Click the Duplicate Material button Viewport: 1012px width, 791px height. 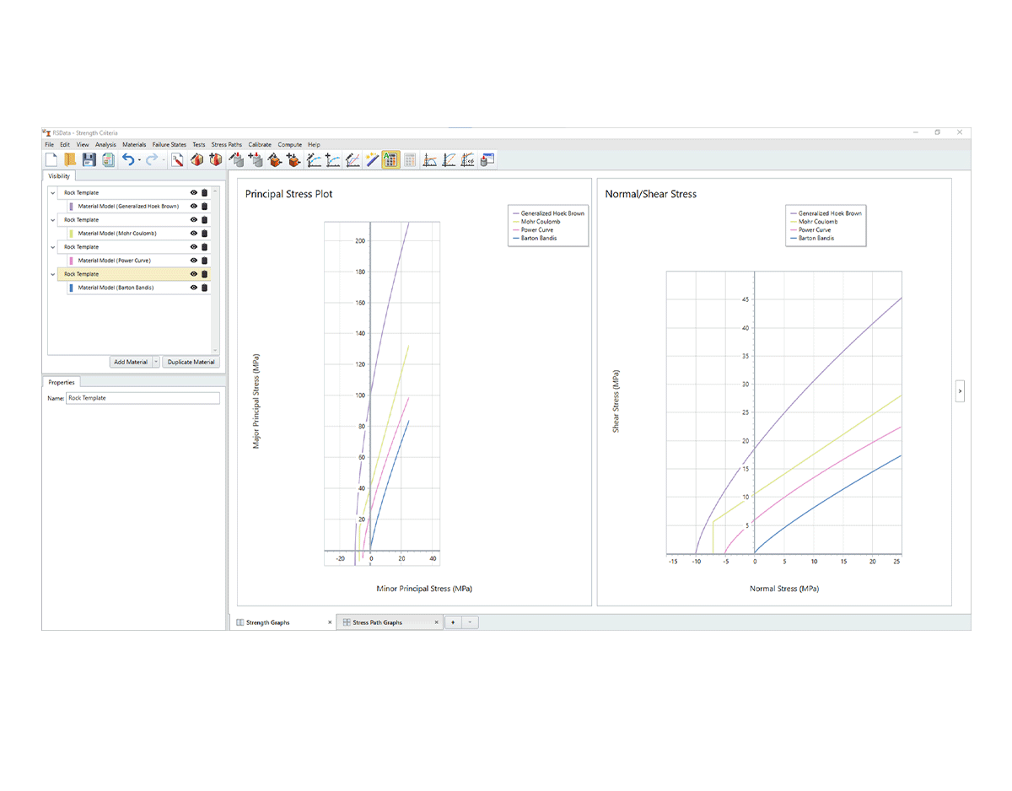(x=191, y=362)
